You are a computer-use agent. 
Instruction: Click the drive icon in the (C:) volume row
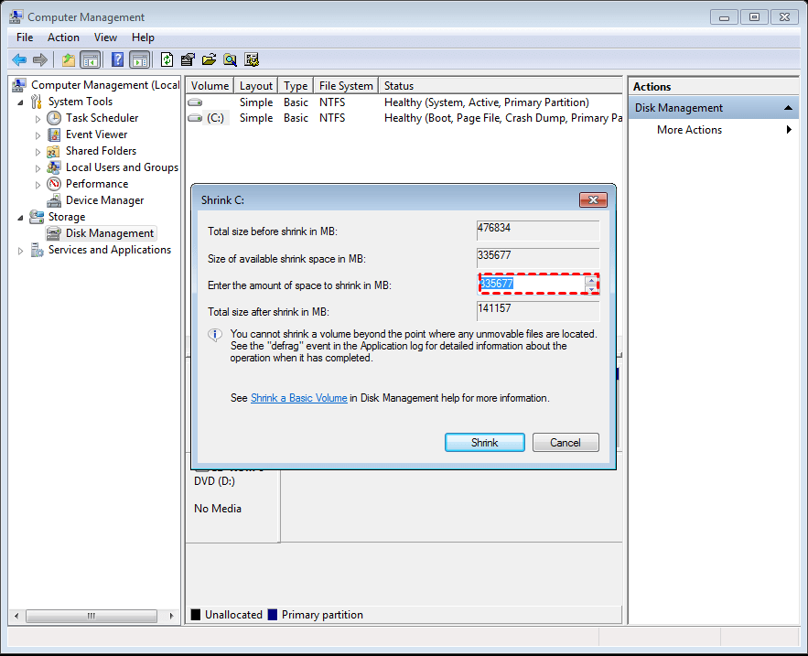click(x=195, y=118)
